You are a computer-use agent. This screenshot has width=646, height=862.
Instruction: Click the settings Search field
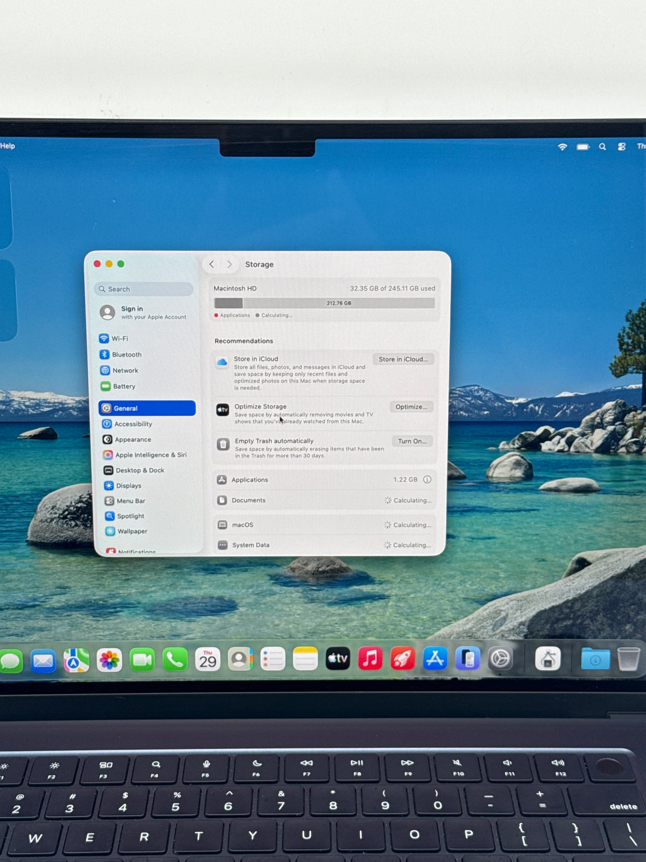pos(144,289)
